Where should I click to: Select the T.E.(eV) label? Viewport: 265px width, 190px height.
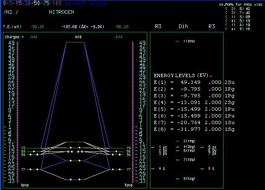tap(12, 27)
